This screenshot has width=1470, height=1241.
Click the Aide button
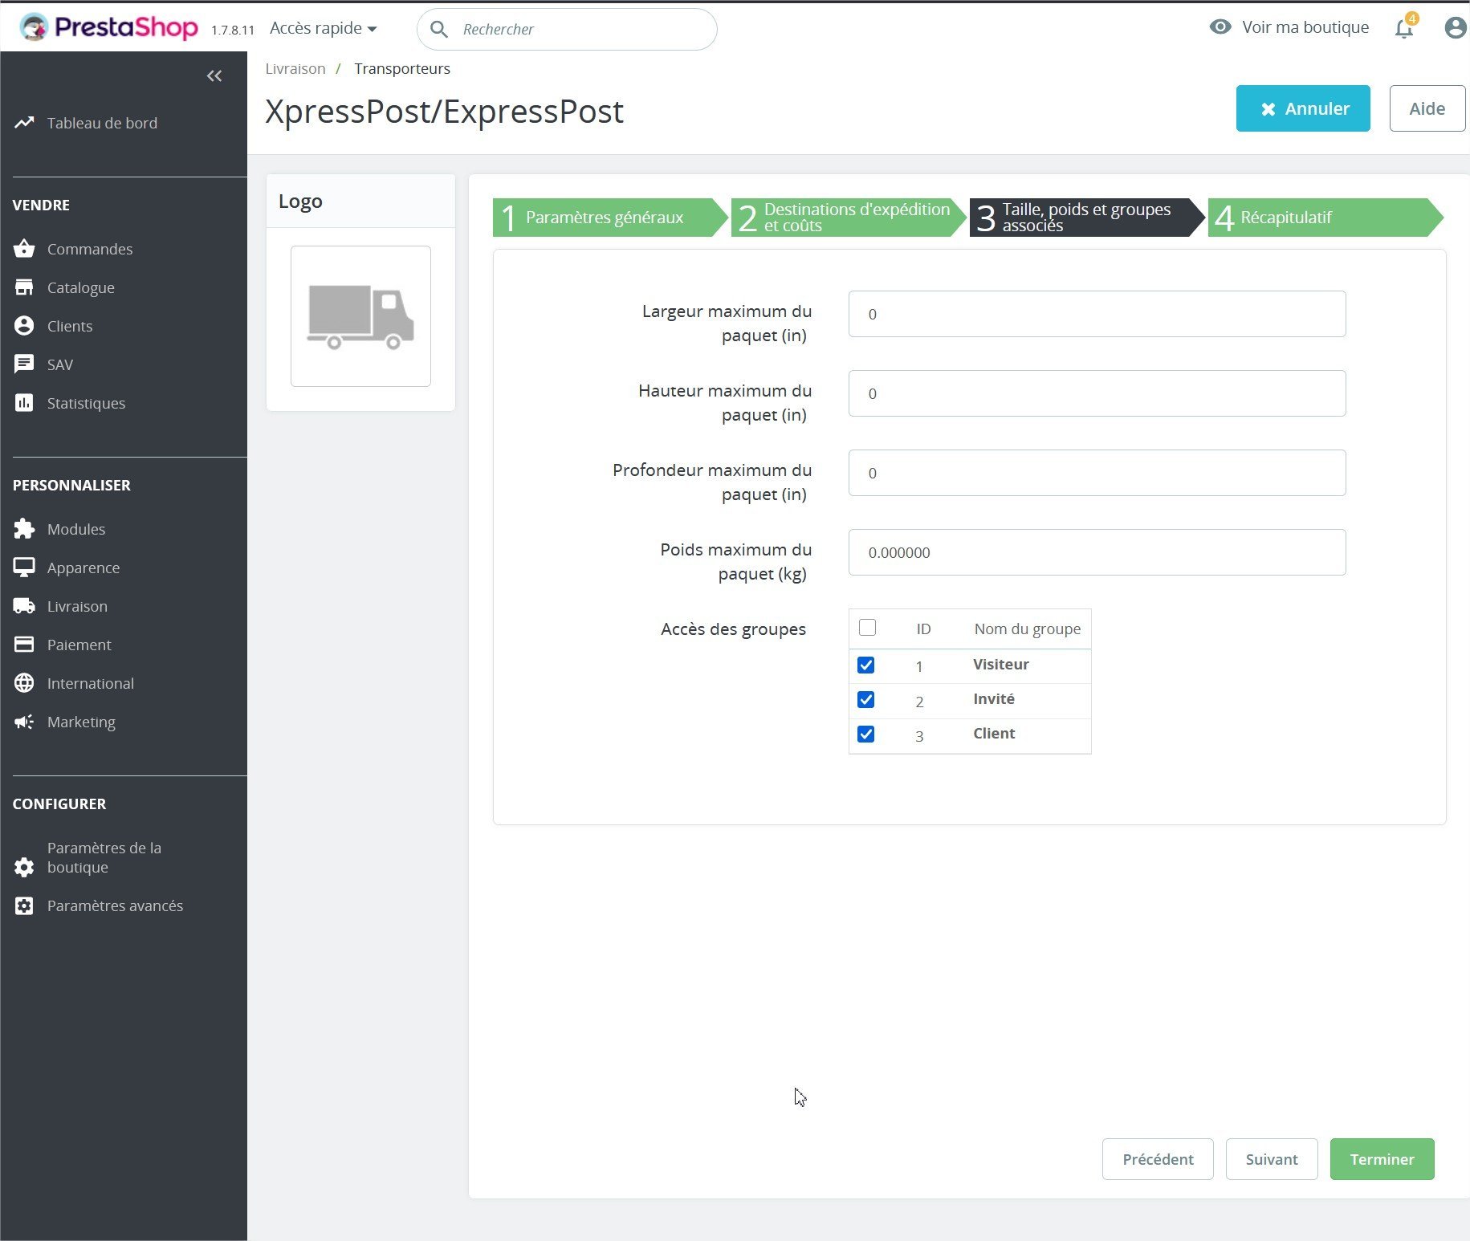point(1427,108)
